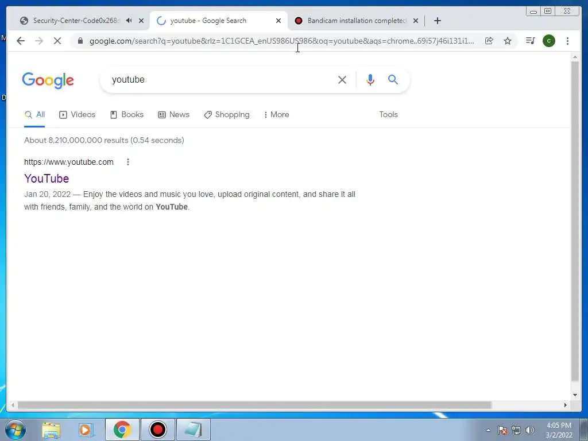Click the horizontal scroll right arrow
The width and height of the screenshot is (588, 441).
[566, 405]
